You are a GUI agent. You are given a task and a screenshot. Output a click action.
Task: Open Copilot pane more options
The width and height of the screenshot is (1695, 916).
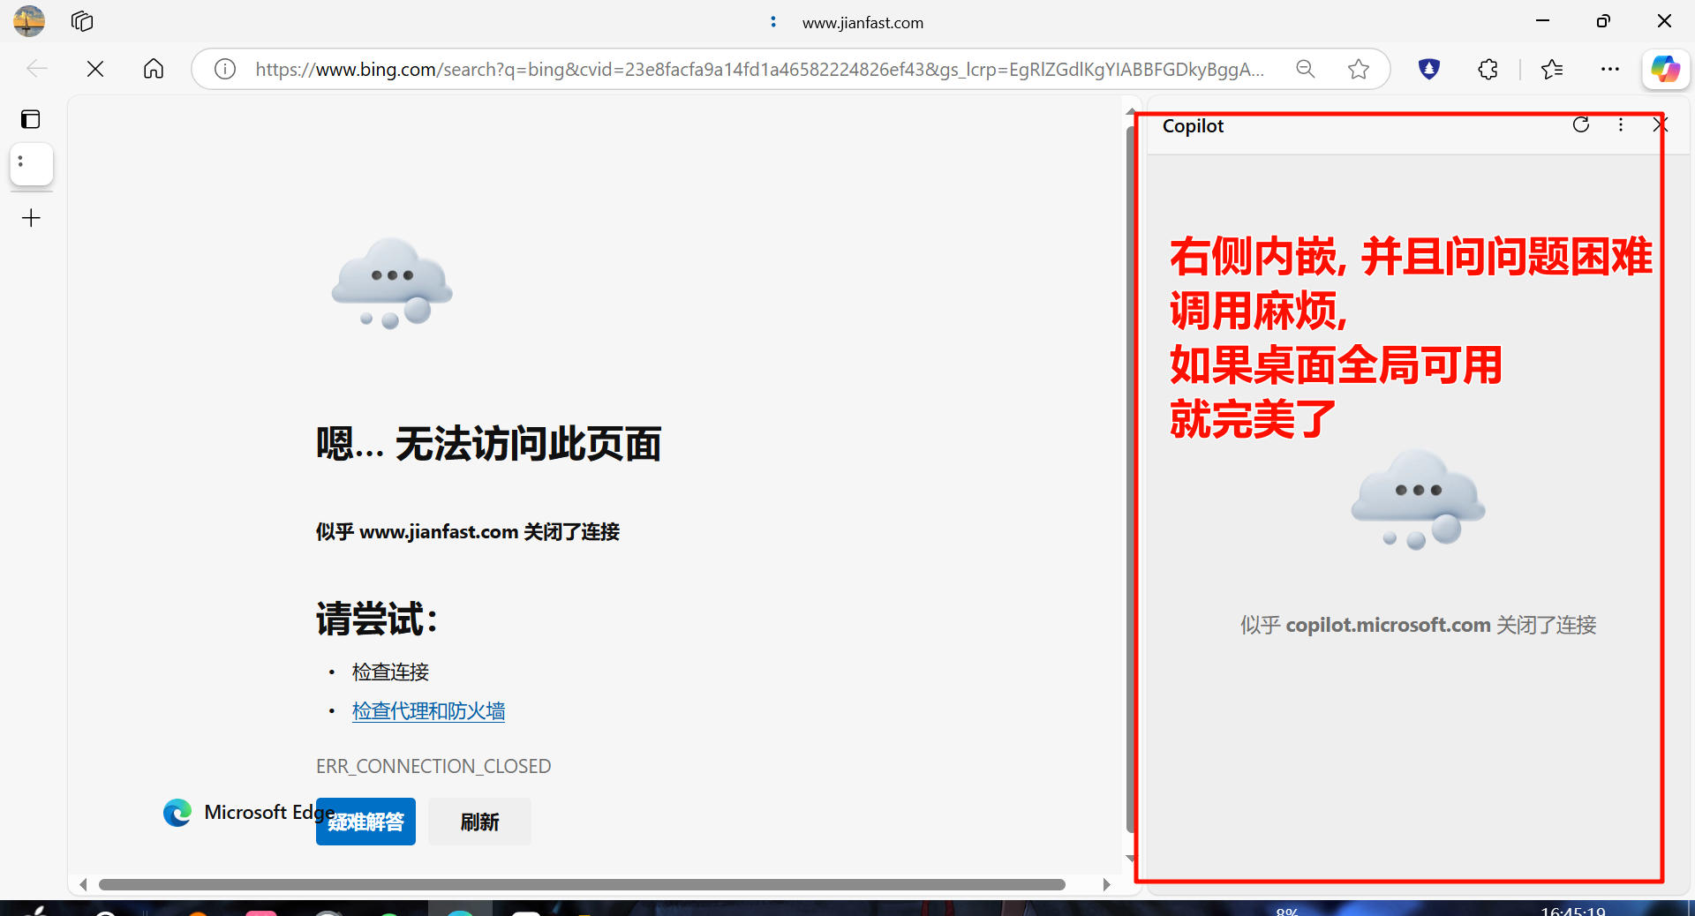point(1621,124)
